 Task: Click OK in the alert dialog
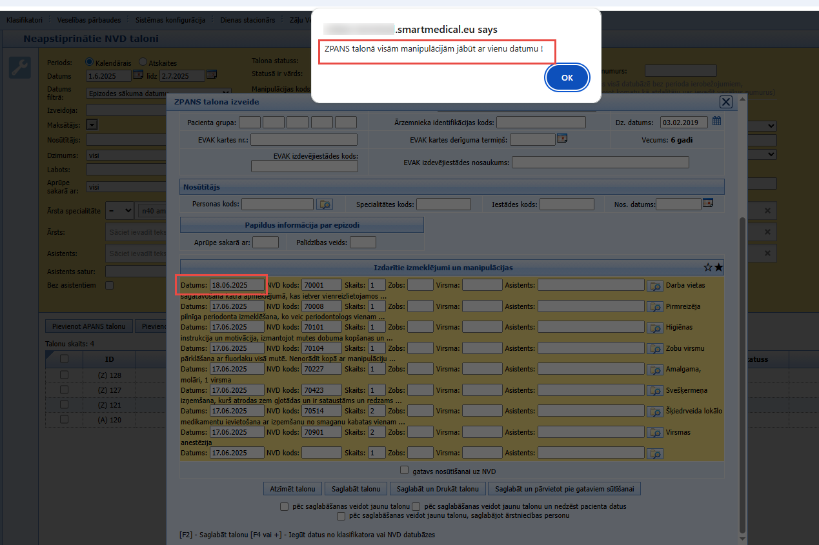tap(567, 77)
